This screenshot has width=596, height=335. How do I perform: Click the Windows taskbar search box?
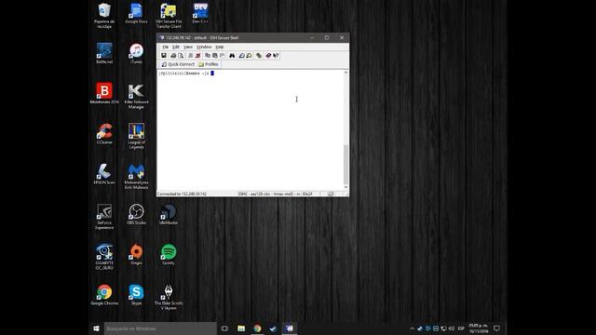pos(160,328)
